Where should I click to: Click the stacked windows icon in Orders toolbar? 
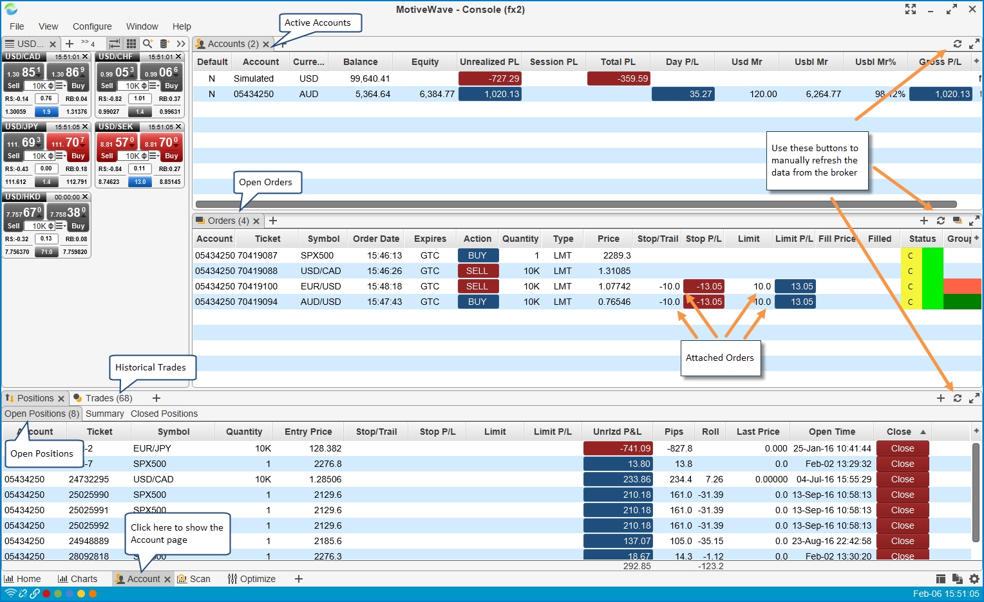(x=958, y=221)
